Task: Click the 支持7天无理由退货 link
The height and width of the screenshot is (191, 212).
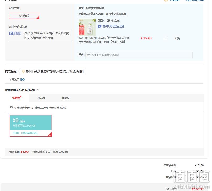Action: tap(113, 26)
